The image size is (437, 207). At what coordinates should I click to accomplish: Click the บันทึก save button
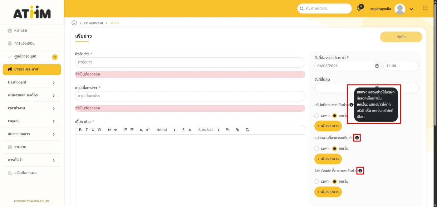pyautogui.click(x=401, y=37)
